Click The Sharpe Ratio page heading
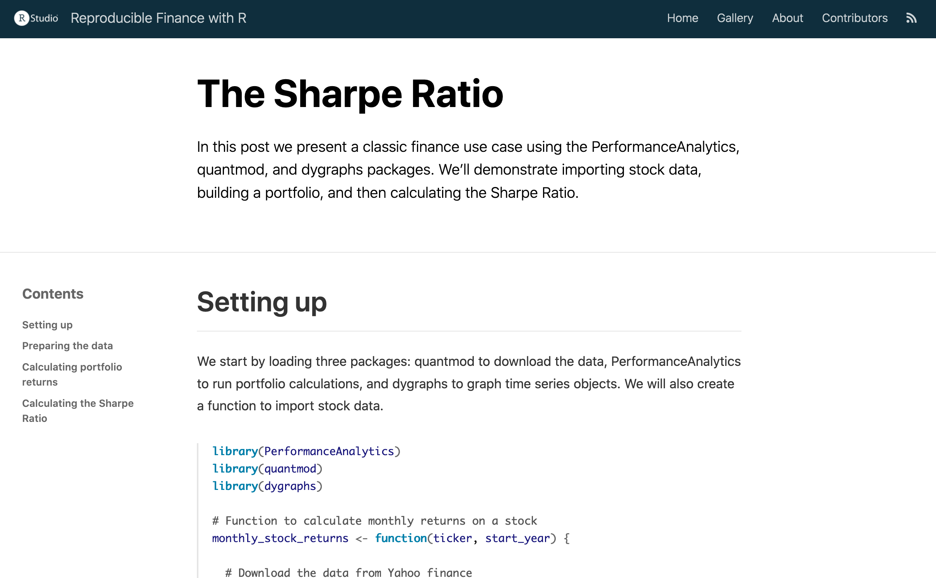The height and width of the screenshot is (578, 936). pos(350,93)
